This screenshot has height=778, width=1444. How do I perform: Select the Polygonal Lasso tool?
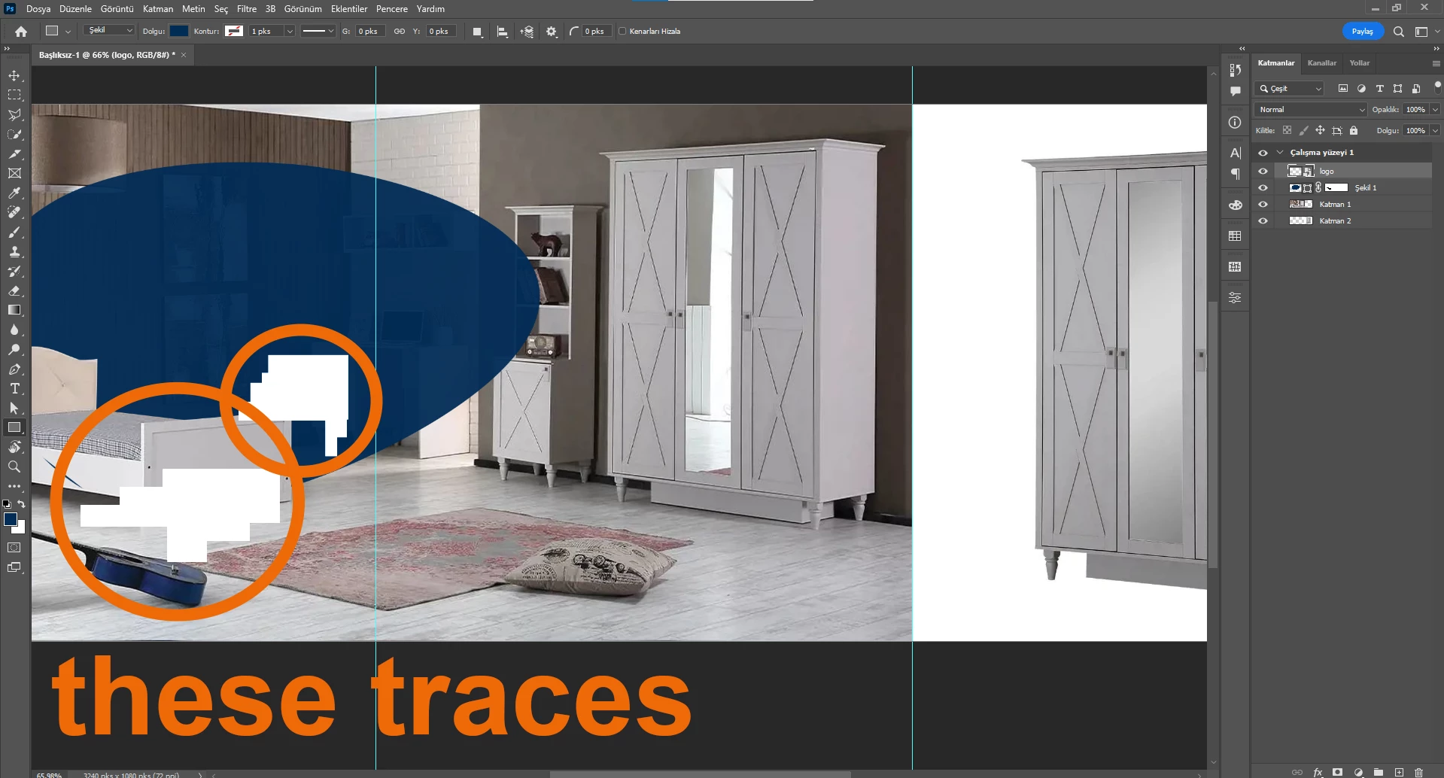pos(14,114)
